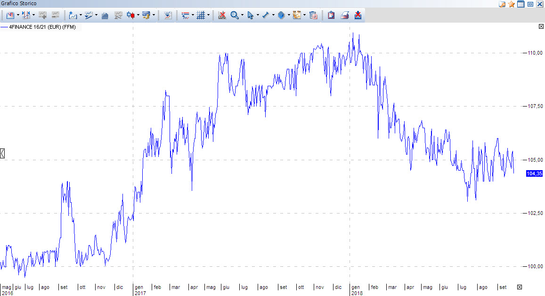Click the download export icon in toolbar
Image resolution: width=545 pixels, height=296 pixels.
358,15
